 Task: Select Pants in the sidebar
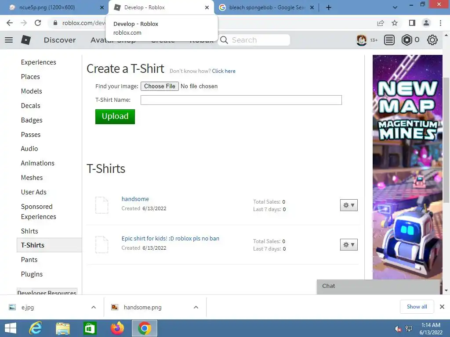coord(29,260)
